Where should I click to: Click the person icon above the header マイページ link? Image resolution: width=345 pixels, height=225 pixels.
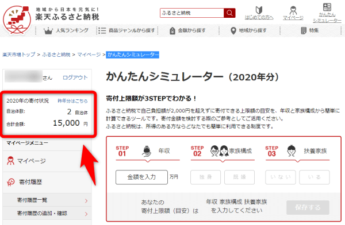point(293,10)
